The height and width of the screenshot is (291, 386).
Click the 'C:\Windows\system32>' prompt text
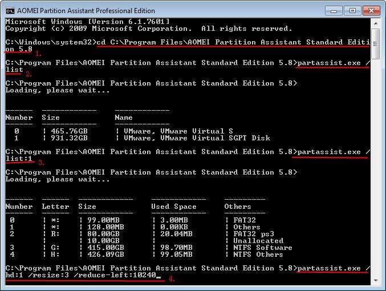[x=51, y=42]
